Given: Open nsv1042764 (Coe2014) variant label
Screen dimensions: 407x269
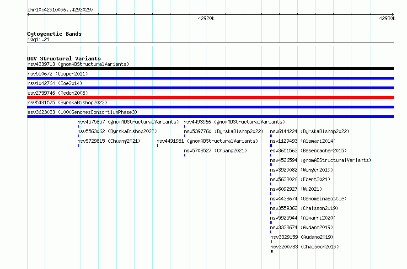Looking at the screenshot, I should pyautogui.click(x=55, y=83).
